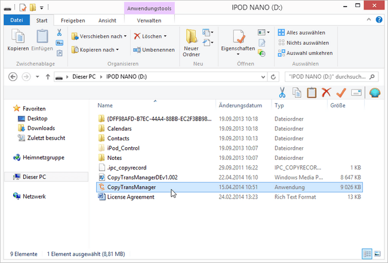Switch to large icons view in status bar

click(x=377, y=254)
